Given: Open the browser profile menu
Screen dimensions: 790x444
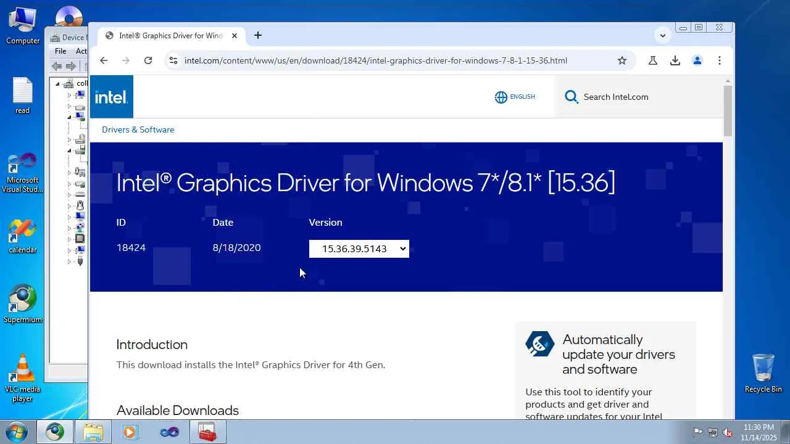Looking at the screenshot, I should (x=697, y=60).
